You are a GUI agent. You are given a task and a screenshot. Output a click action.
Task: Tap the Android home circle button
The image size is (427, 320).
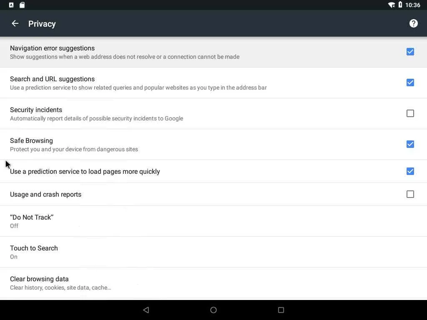tap(213, 310)
